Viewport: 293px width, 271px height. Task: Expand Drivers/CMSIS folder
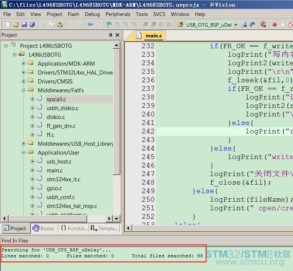point(23,81)
